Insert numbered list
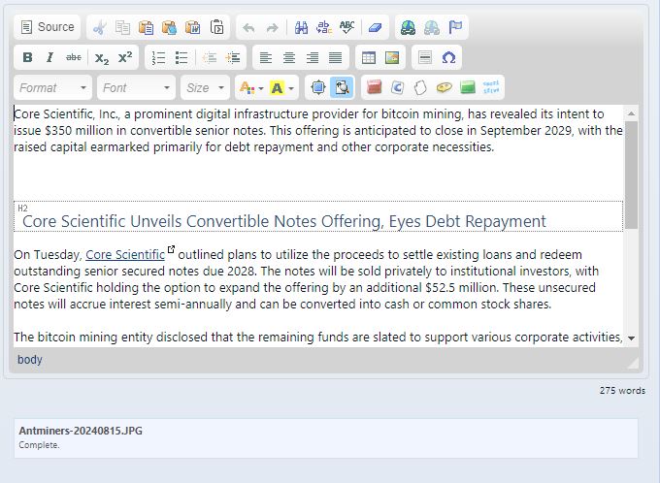Image resolution: width=660 pixels, height=483 pixels. [x=159, y=57]
